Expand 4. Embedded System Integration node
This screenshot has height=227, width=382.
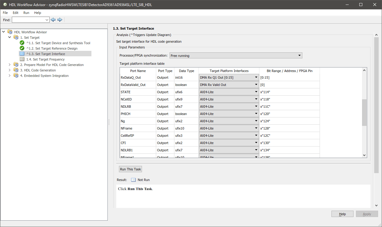10,75
